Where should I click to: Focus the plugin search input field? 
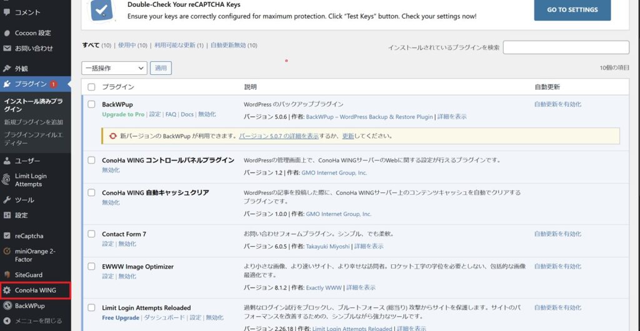(x=566, y=47)
